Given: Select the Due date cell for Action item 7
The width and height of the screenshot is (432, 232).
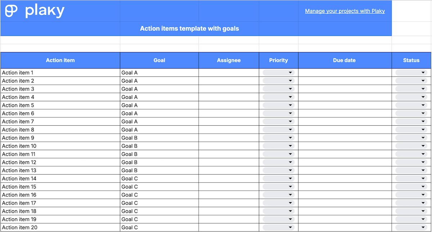Looking at the screenshot, I should click(344, 121).
